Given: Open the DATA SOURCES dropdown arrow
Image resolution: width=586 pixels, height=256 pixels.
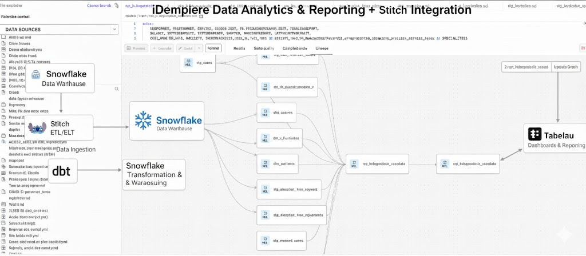Looking at the screenshot, I should [114, 30].
